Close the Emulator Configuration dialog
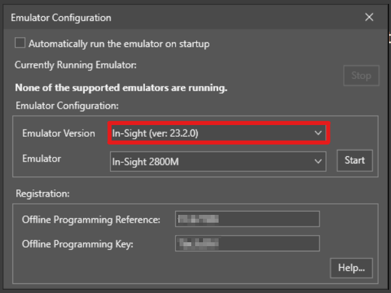391x293 pixels. click(x=369, y=18)
